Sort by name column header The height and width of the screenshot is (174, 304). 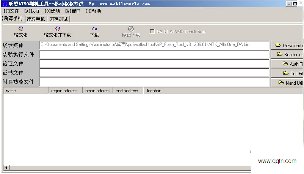tap(26, 91)
